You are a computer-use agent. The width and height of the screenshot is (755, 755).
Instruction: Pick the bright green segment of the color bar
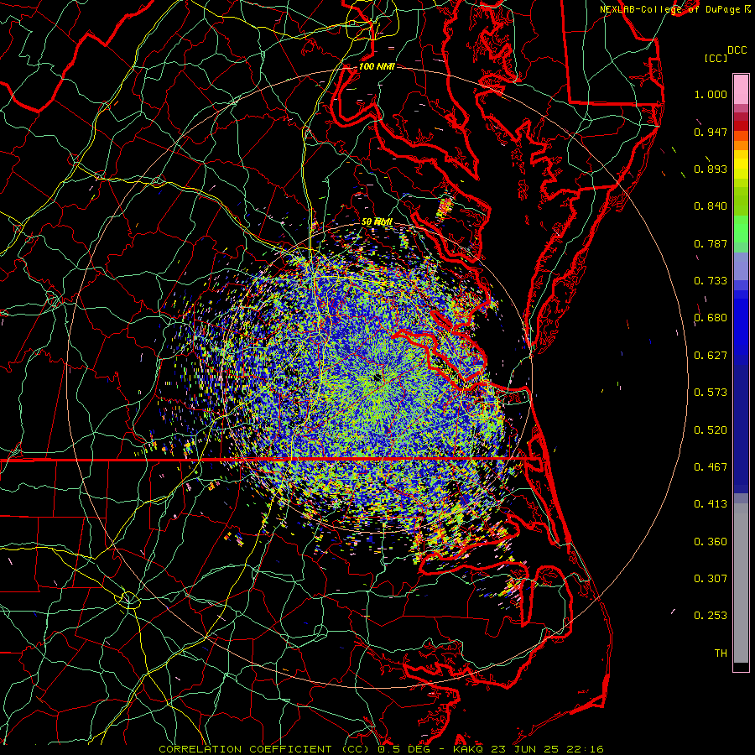coord(741,229)
